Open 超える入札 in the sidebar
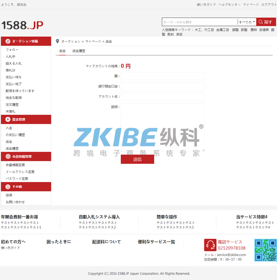The width and height of the screenshot is (277, 280). coord(14,63)
